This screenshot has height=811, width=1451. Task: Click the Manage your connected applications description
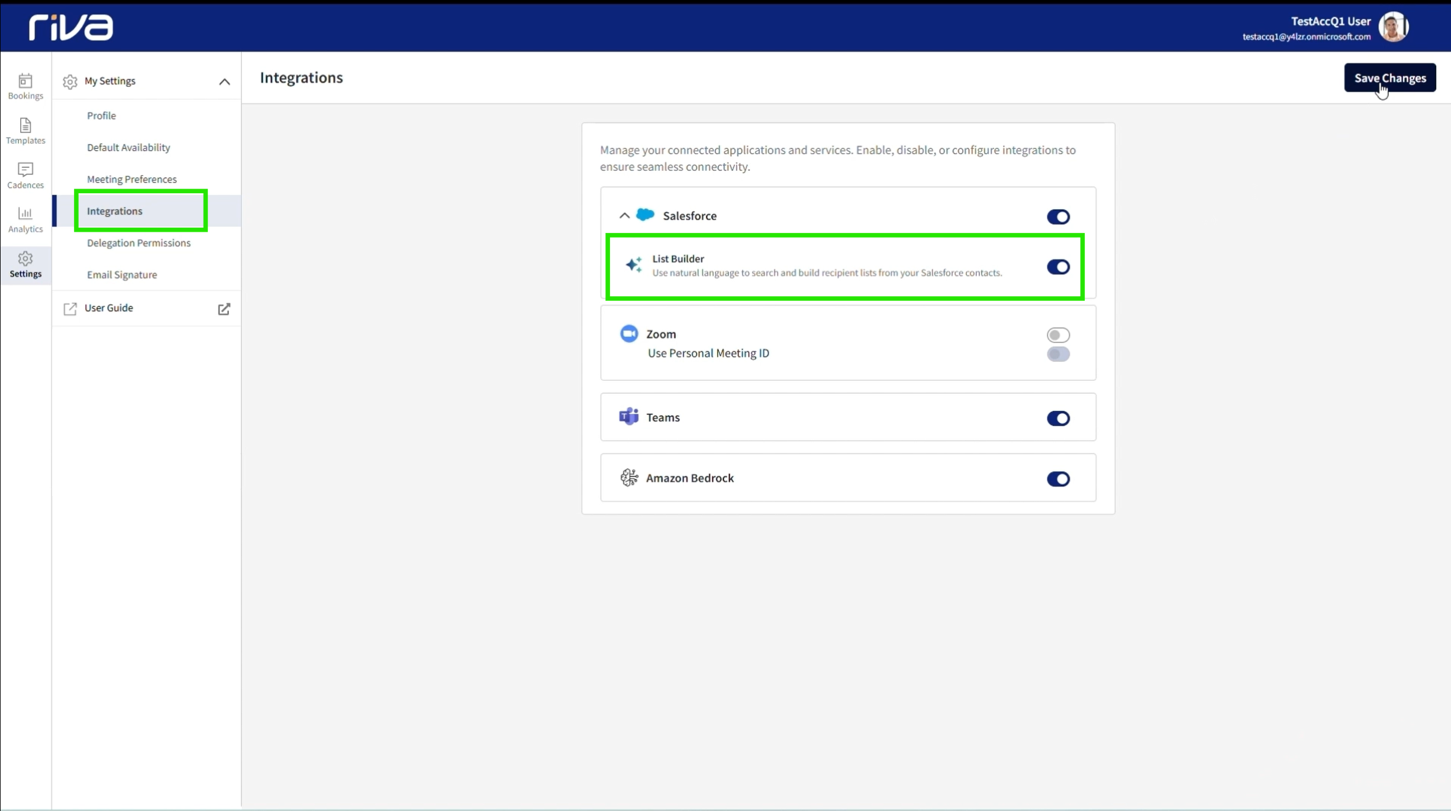coord(837,158)
